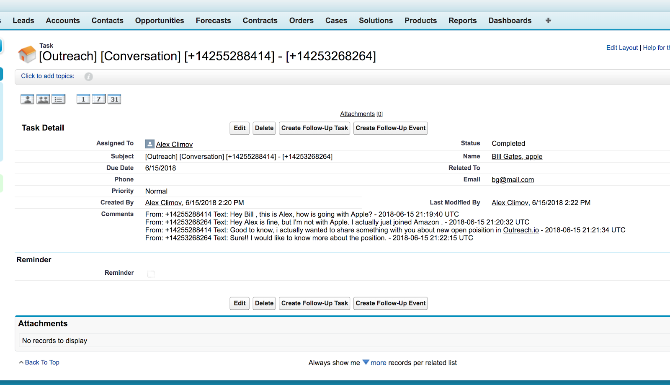The height and width of the screenshot is (385, 670).
Task: Click the Task house icon beside the title
Action: [27, 54]
